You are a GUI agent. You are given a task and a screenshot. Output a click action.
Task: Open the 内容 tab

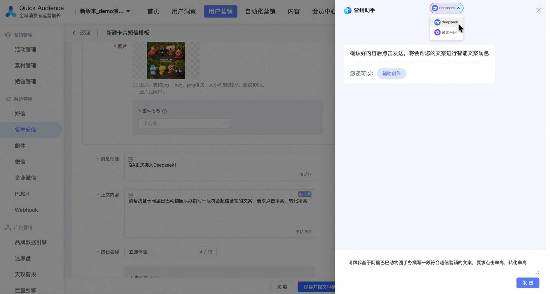[294, 11]
